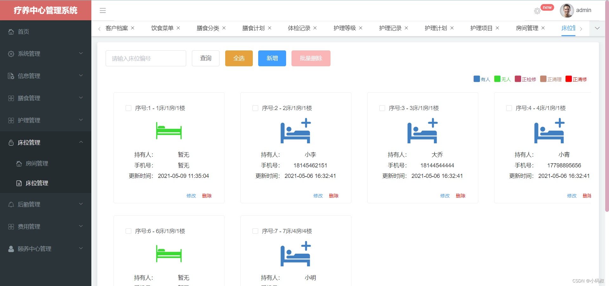Tick the checkbox for 序号:3 - 3床/1房/1楼
This screenshot has width=609, height=286.
click(x=382, y=108)
